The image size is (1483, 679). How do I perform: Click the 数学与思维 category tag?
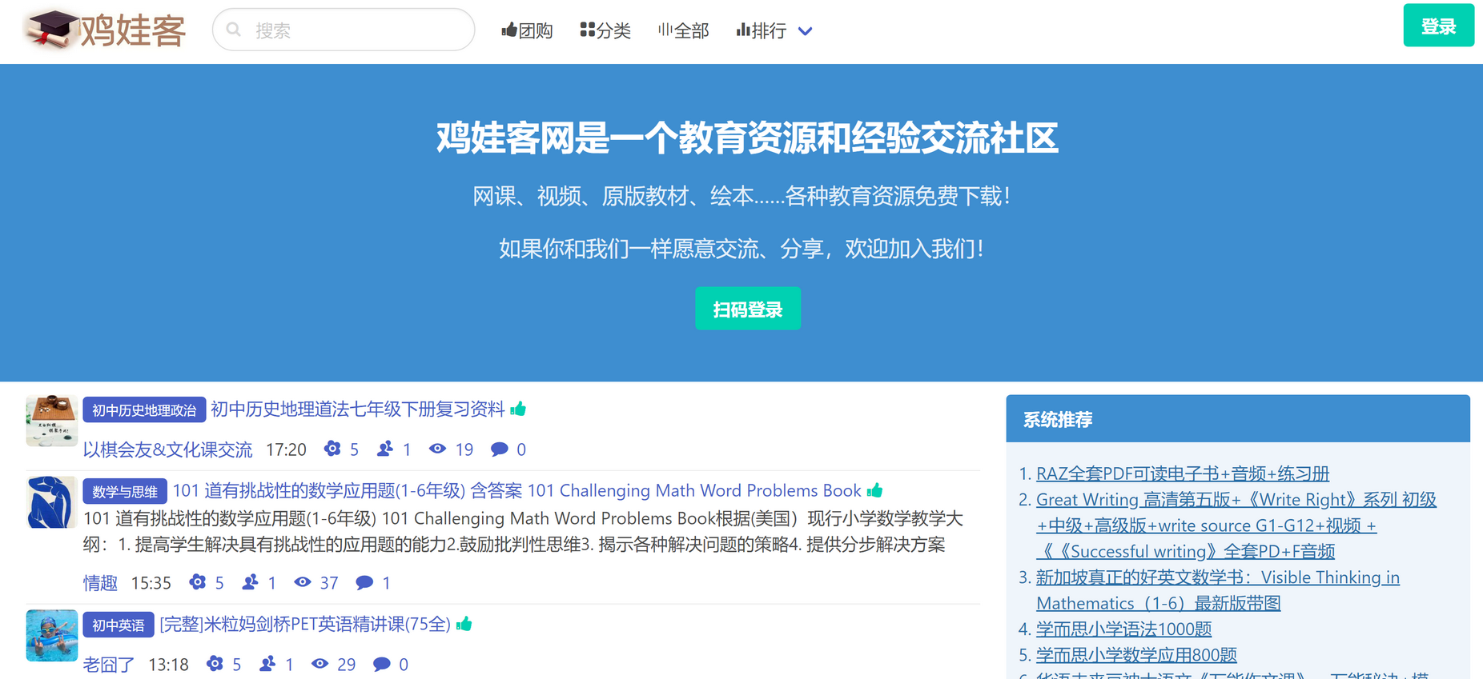click(125, 491)
